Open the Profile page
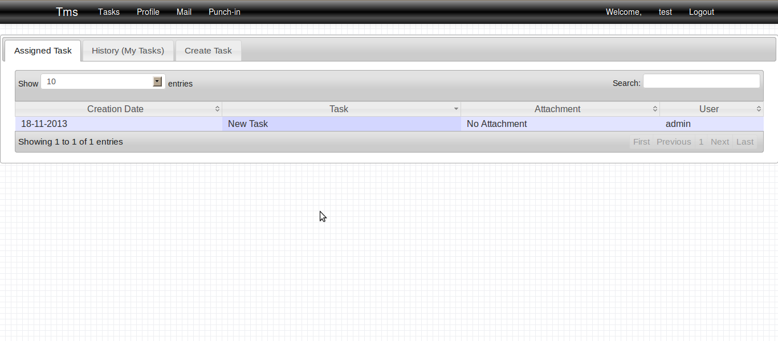The width and height of the screenshot is (778, 341). tap(148, 12)
